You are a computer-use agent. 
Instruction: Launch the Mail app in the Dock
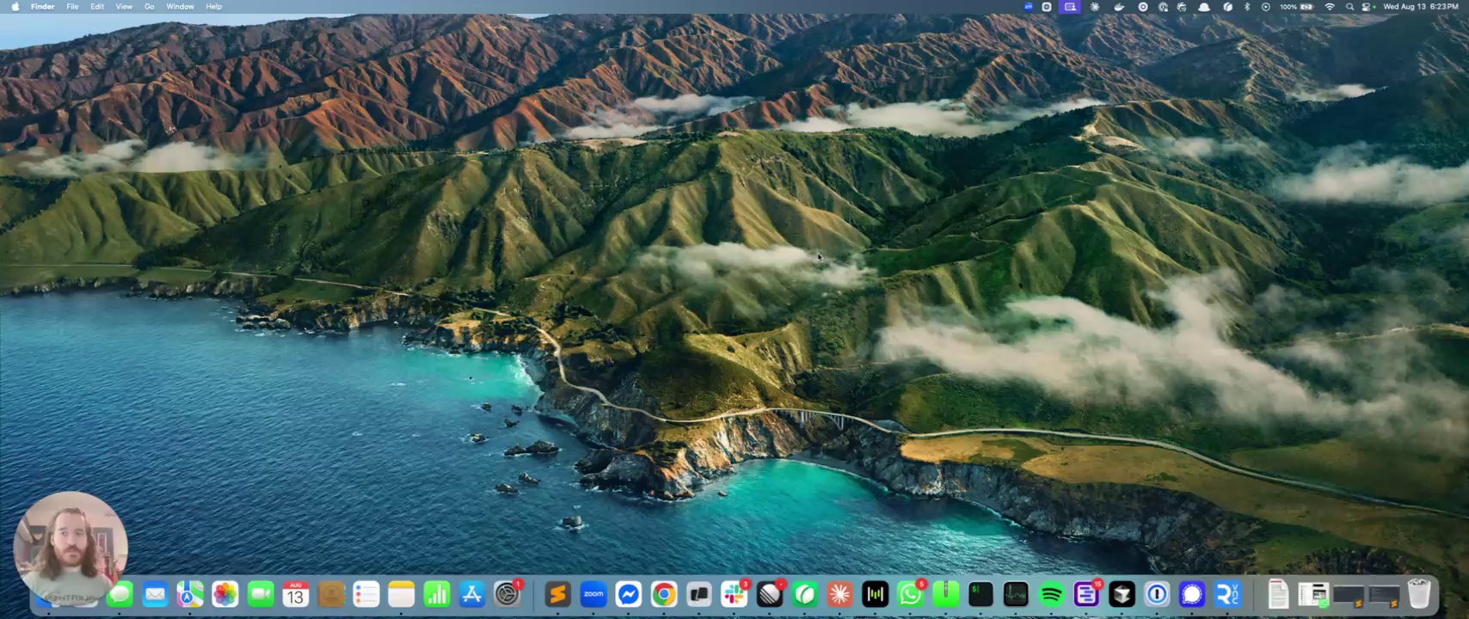click(155, 594)
